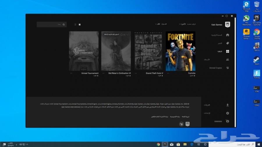
Task: Open the account profile icon in sidebar
Action: pyautogui.click(x=228, y=121)
